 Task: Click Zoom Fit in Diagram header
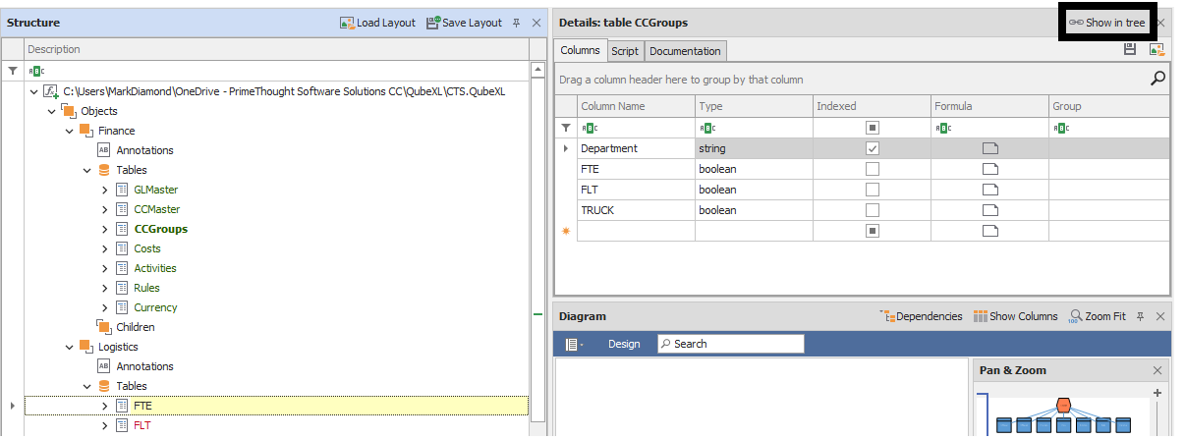pos(1076,316)
